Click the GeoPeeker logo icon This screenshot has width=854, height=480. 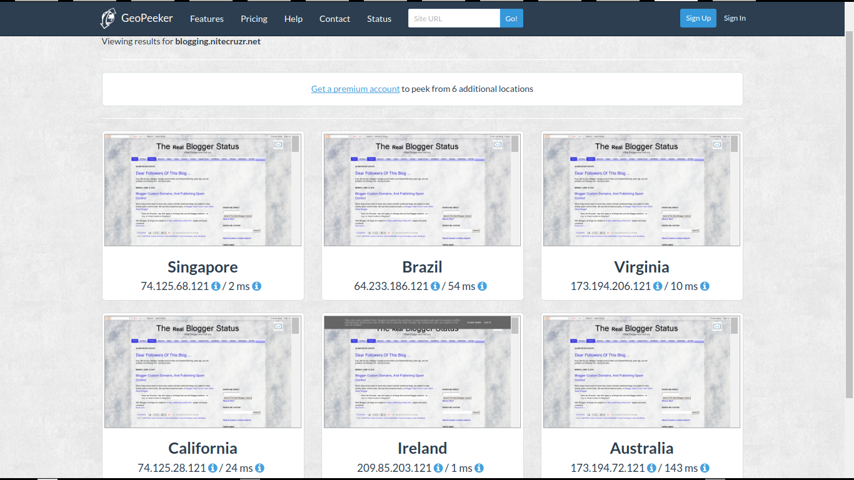108,18
